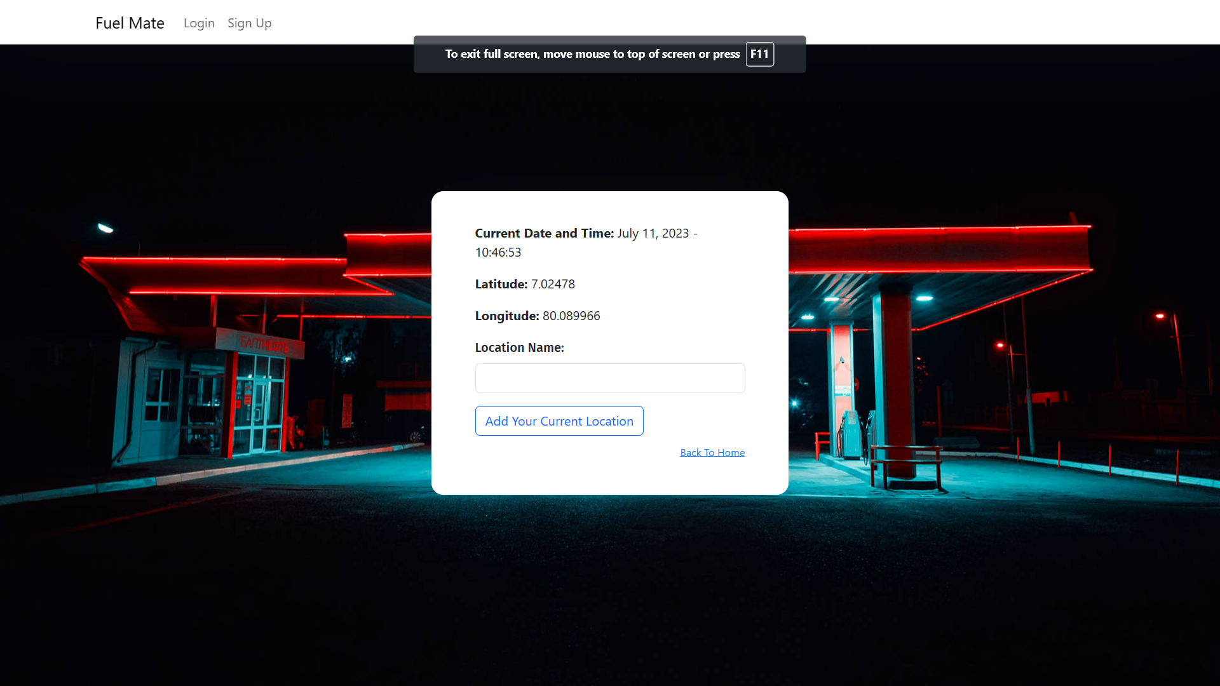Click the Fuel Mate brand logo

(130, 23)
